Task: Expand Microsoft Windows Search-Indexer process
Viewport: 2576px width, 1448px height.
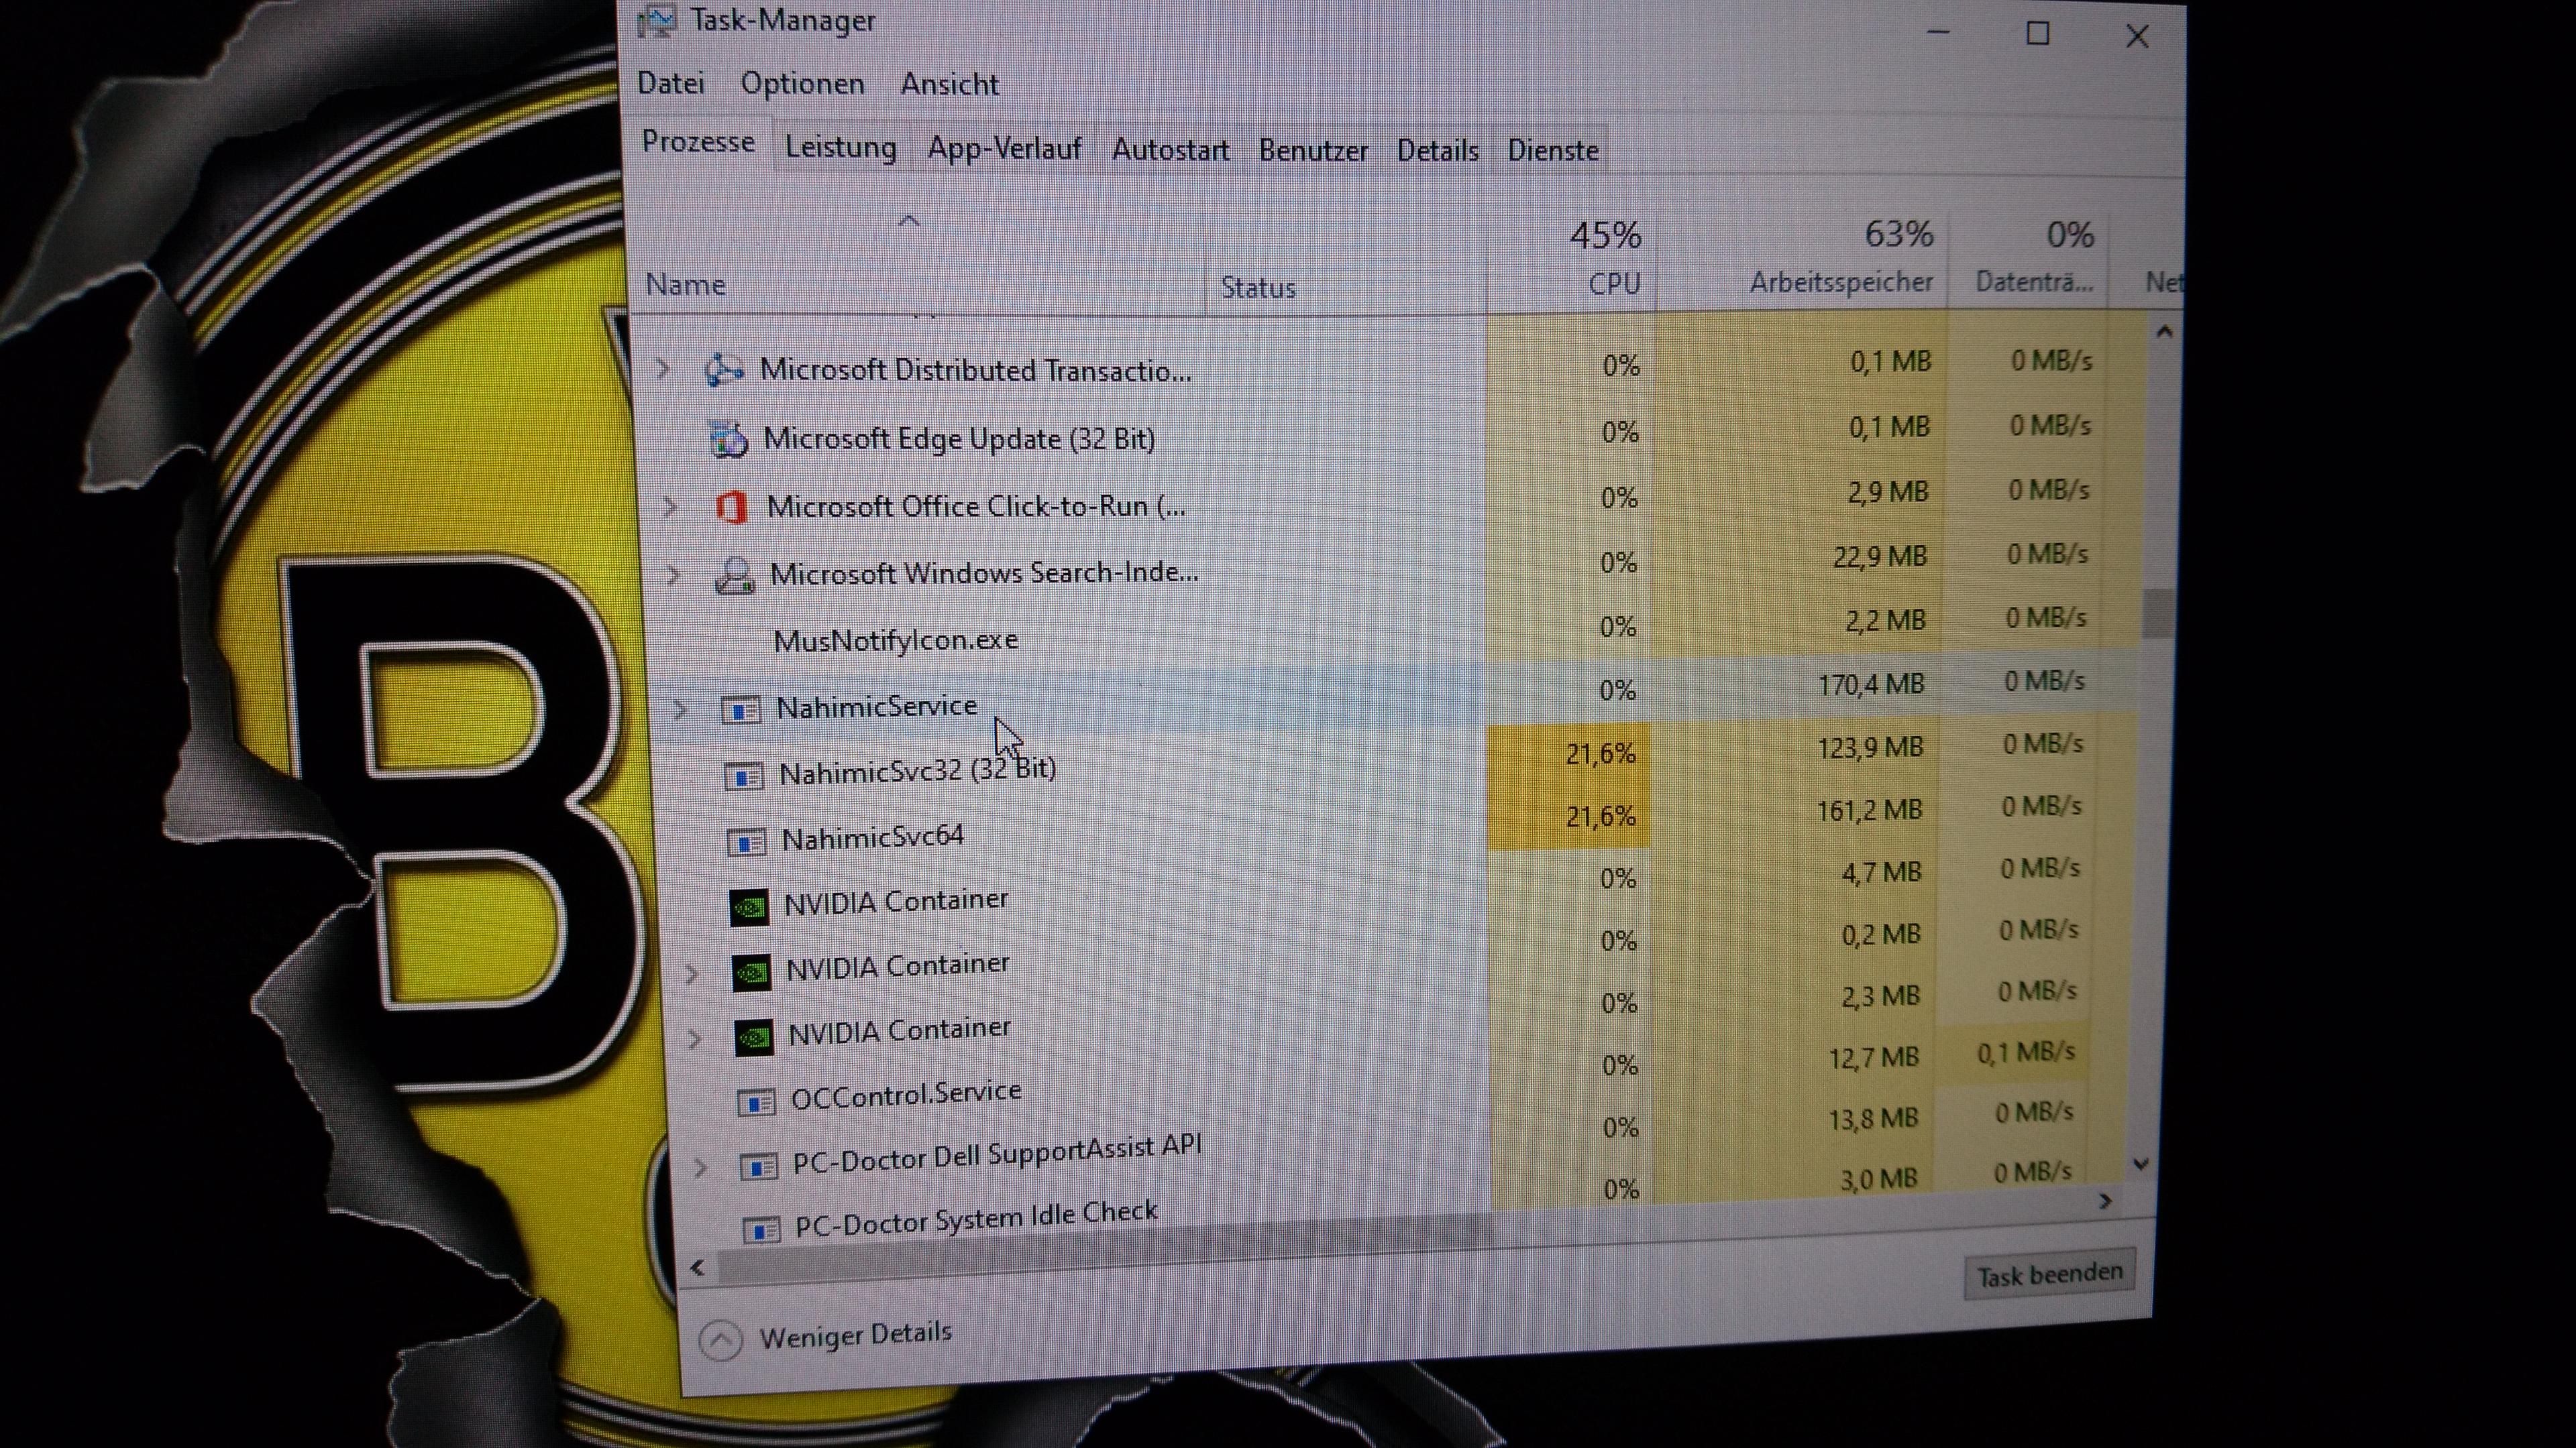Action: pos(674,576)
